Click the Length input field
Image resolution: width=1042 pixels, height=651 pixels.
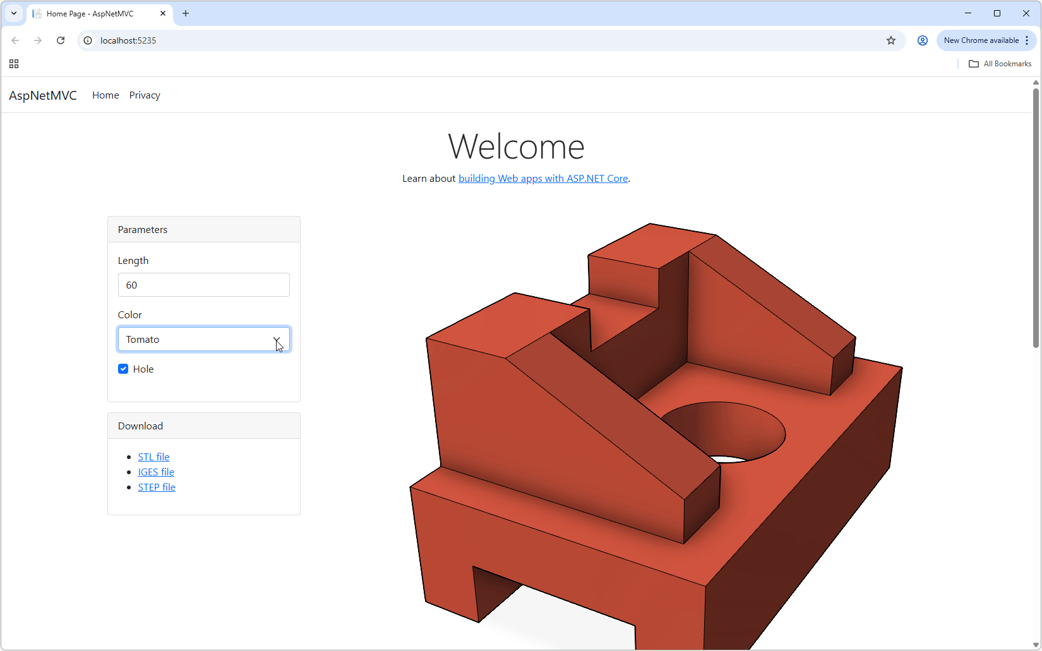(x=203, y=285)
